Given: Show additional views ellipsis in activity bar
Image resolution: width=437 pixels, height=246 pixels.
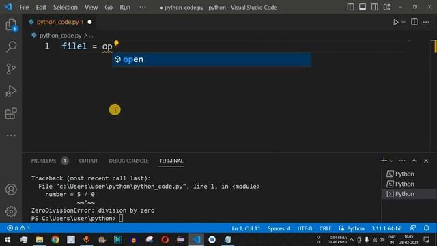Looking at the screenshot, I should [x=11, y=135].
